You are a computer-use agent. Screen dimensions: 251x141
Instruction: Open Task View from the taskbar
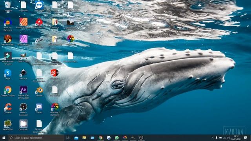click(68, 137)
